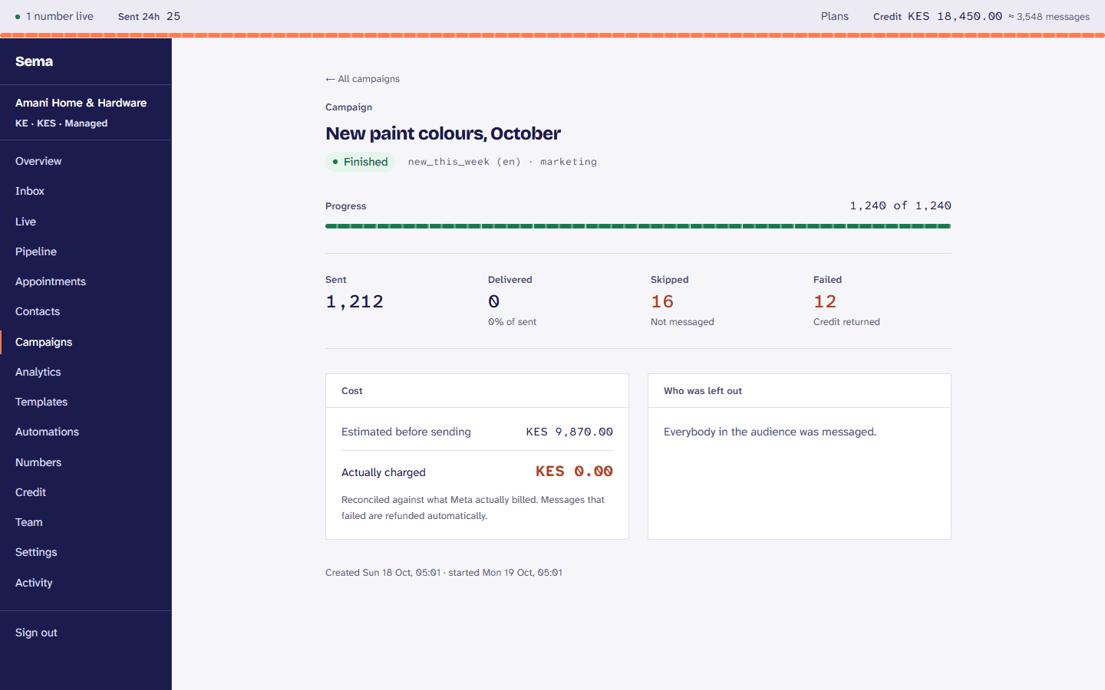
Task: Click the campaign title New paint colours, October
Action: coord(443,133)
